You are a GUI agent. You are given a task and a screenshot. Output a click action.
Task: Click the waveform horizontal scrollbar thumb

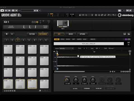tap(70, 72)
